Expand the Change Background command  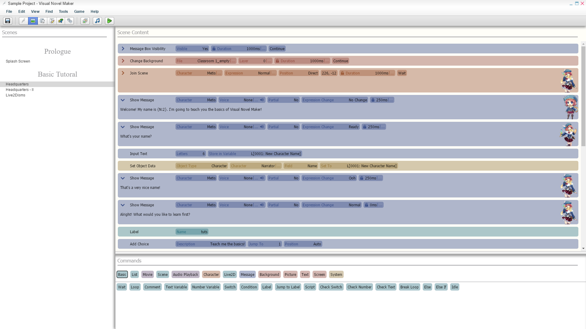pyautogui.click(x=123, y=61)
